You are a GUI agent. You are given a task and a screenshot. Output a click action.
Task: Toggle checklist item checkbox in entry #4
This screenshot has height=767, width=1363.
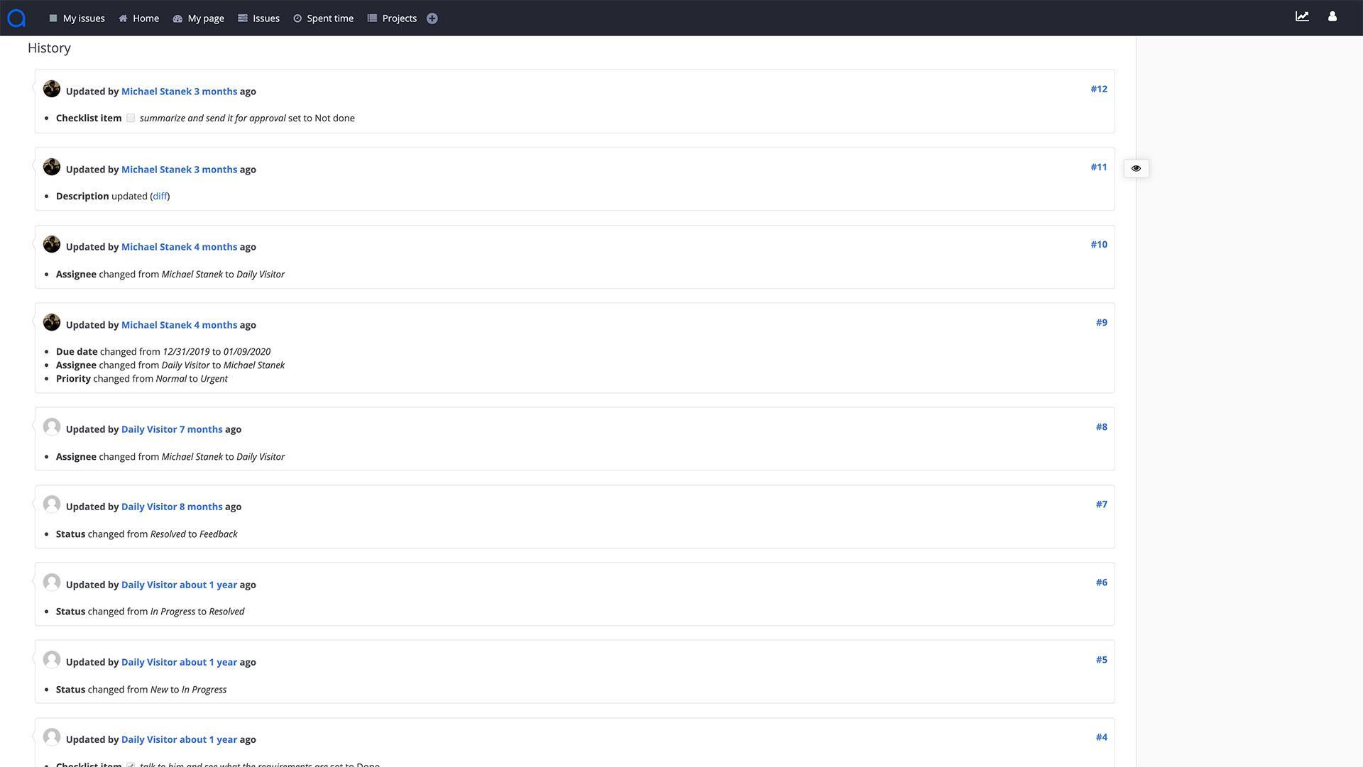131,763
